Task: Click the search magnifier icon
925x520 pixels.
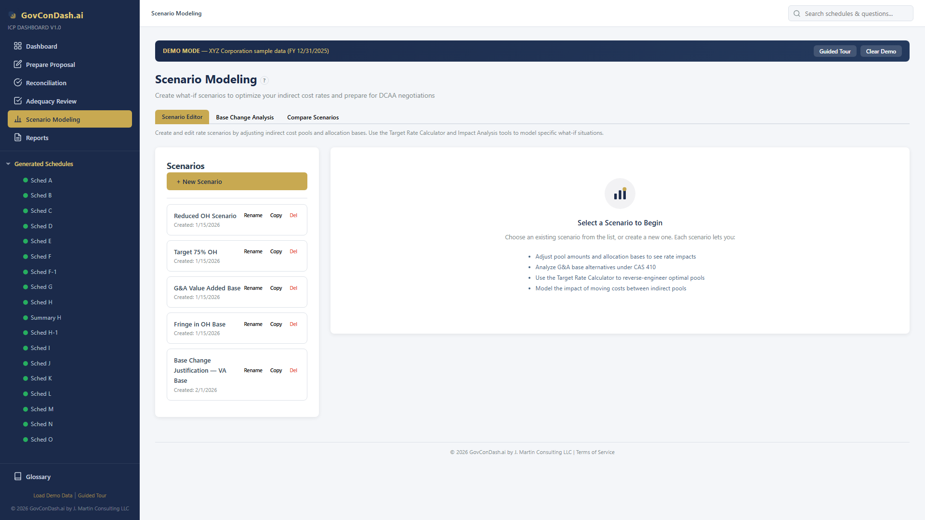Action: pos(797,13)
